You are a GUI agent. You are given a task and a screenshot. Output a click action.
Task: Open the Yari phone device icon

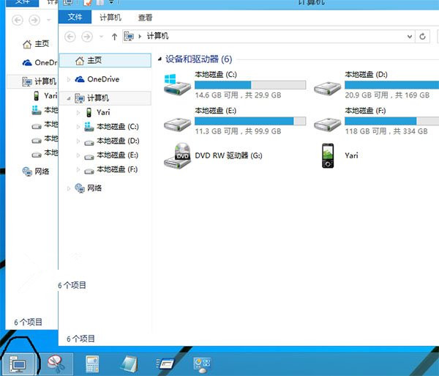tap(327, 155)
